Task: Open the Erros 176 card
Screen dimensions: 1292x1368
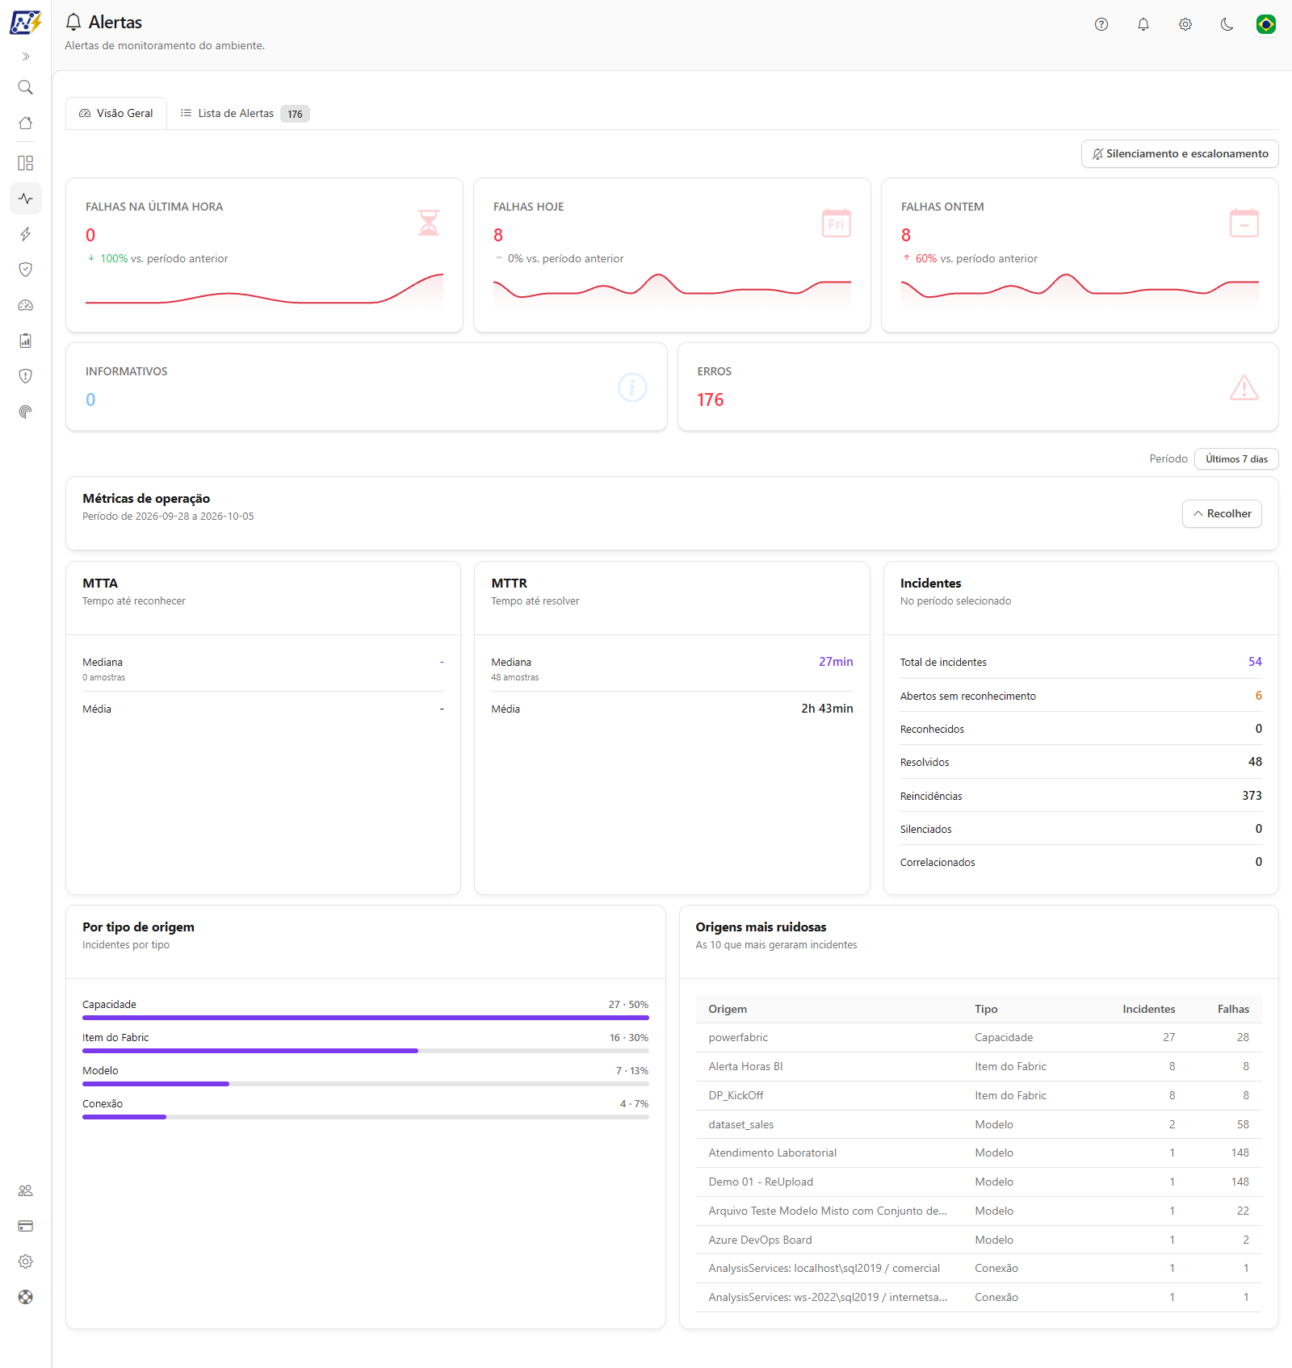Action: [x=978, y=387]
